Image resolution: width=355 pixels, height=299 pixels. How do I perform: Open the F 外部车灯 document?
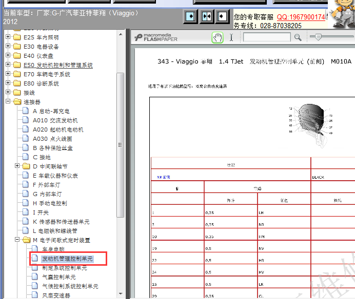pos(47,185)
